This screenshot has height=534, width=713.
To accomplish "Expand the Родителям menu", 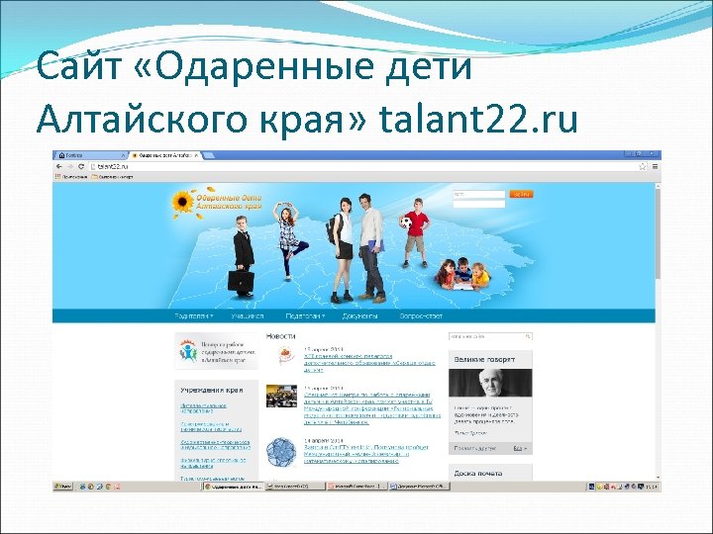I will 194,316.
